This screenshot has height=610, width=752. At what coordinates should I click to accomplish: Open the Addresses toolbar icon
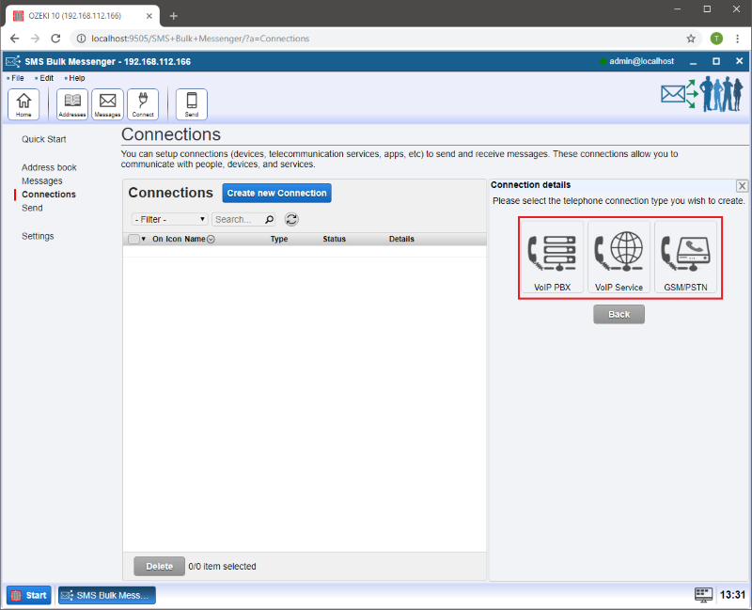pyautogui.click(x=72, y=103)
